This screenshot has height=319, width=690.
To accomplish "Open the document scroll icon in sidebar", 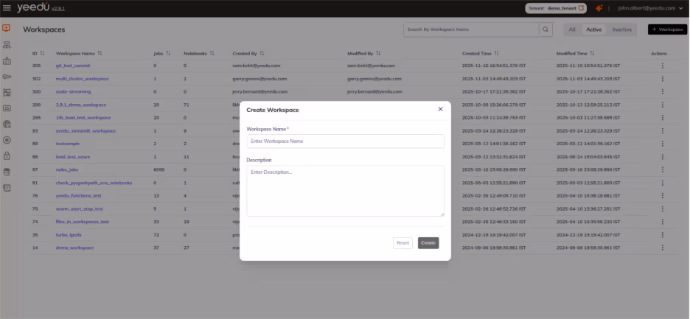I will coord(7,188).
